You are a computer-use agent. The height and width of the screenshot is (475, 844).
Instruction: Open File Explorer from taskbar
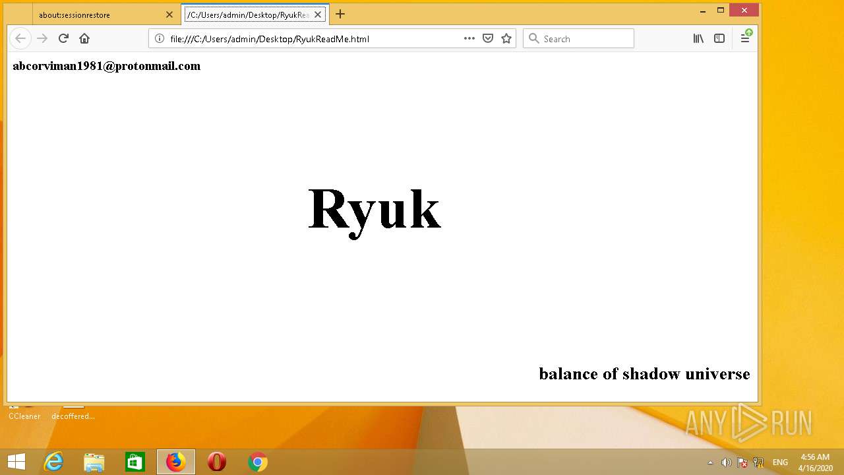coord(94,462)
